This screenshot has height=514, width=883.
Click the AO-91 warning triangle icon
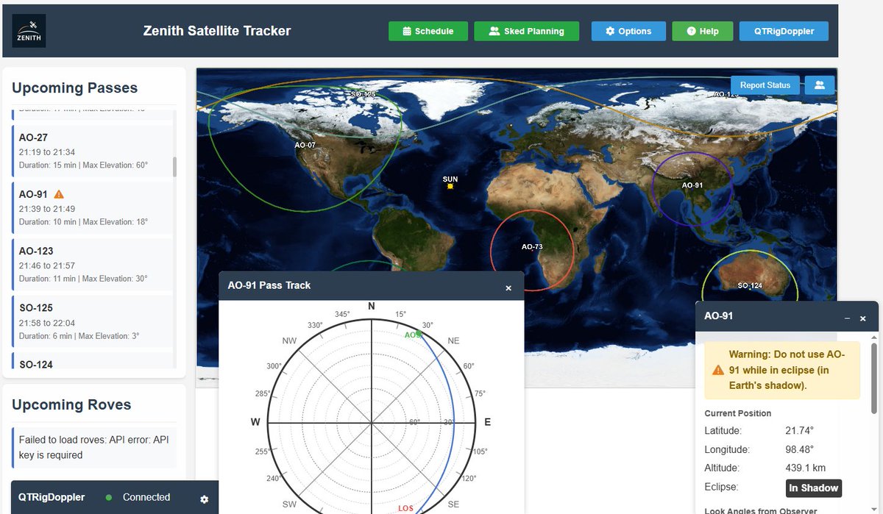[59, 194]
